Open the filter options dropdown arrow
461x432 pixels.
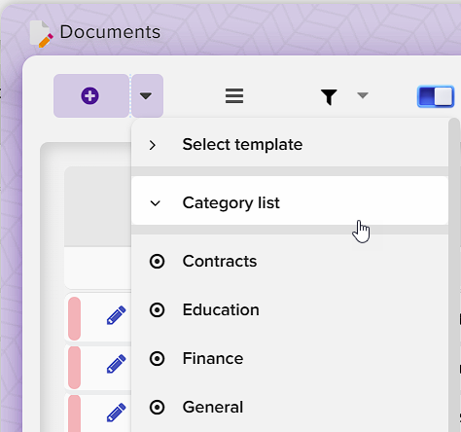pyautogui.click(x=363, y=95)
